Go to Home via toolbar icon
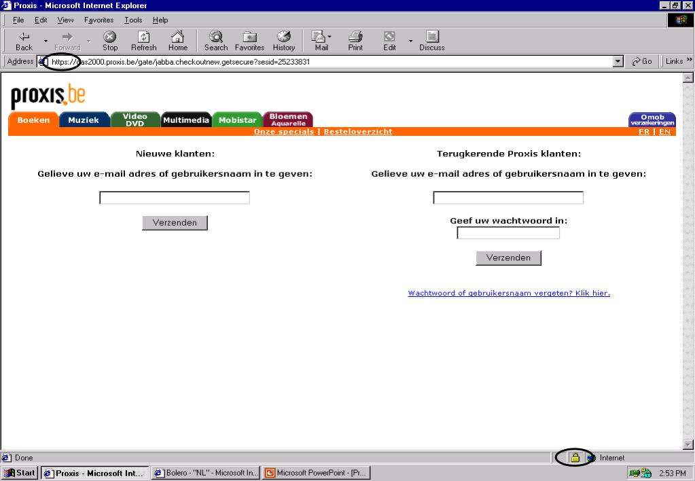 [178, 41]
